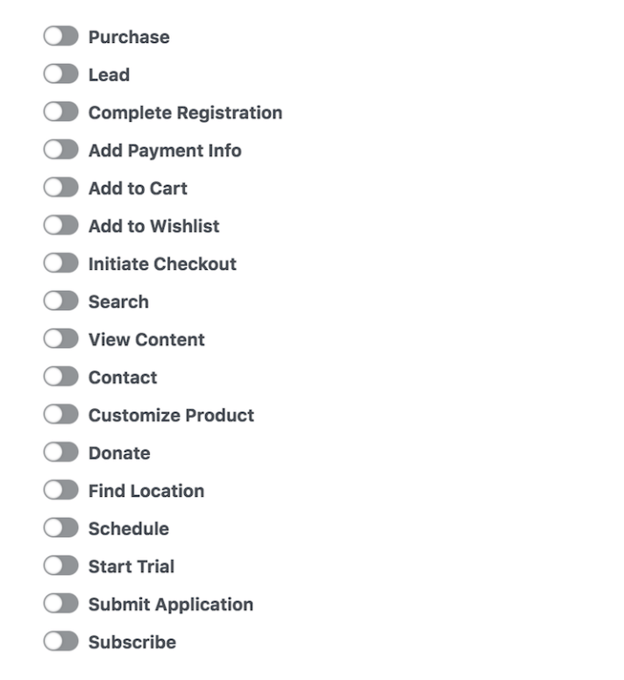Enable the Start Trial switch
This screenshot has height=680, width=624.
pos(60,566)
